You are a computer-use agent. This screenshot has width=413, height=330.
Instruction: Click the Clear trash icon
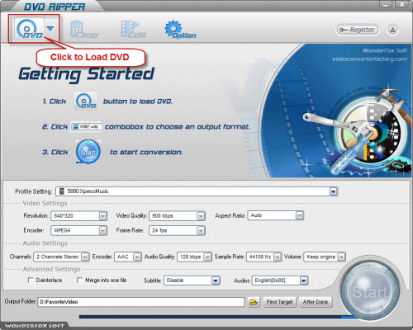pos(85,30)
